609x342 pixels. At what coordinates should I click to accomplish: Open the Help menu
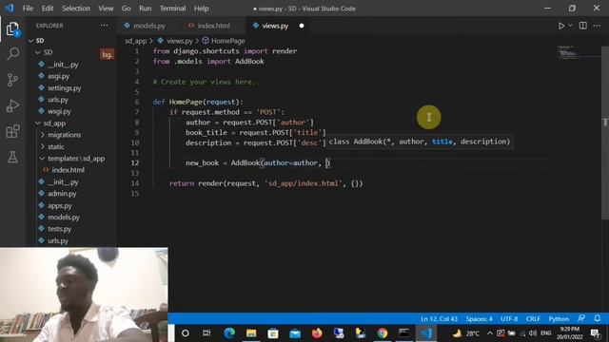[201, 9]
